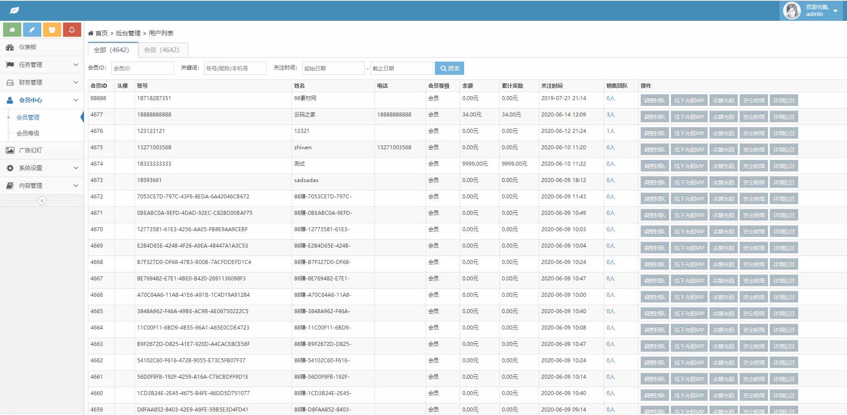Click the 起始日期 start date field
847x415 pixels.
click(333, 68)
